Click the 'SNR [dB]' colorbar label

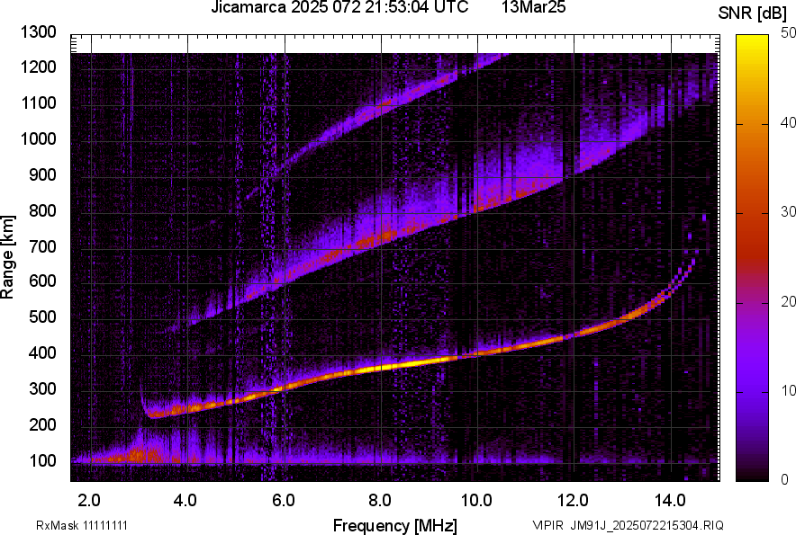click(753, 13)
